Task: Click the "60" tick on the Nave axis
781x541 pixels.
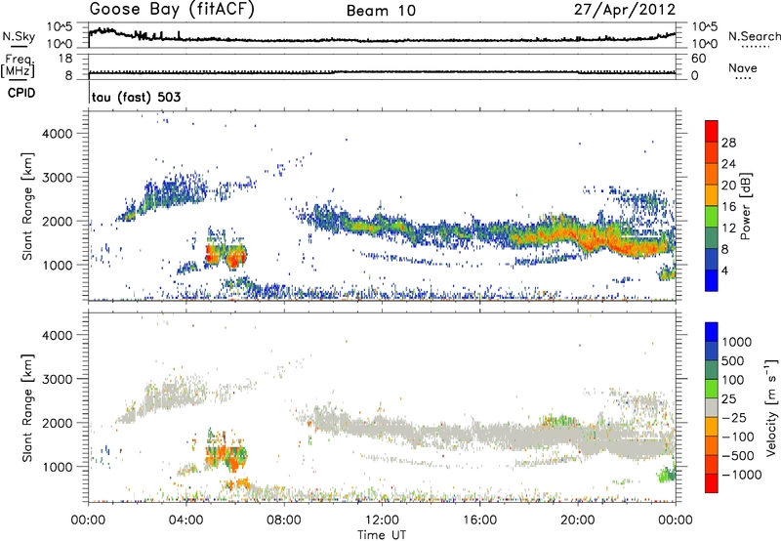Action: 698,59
